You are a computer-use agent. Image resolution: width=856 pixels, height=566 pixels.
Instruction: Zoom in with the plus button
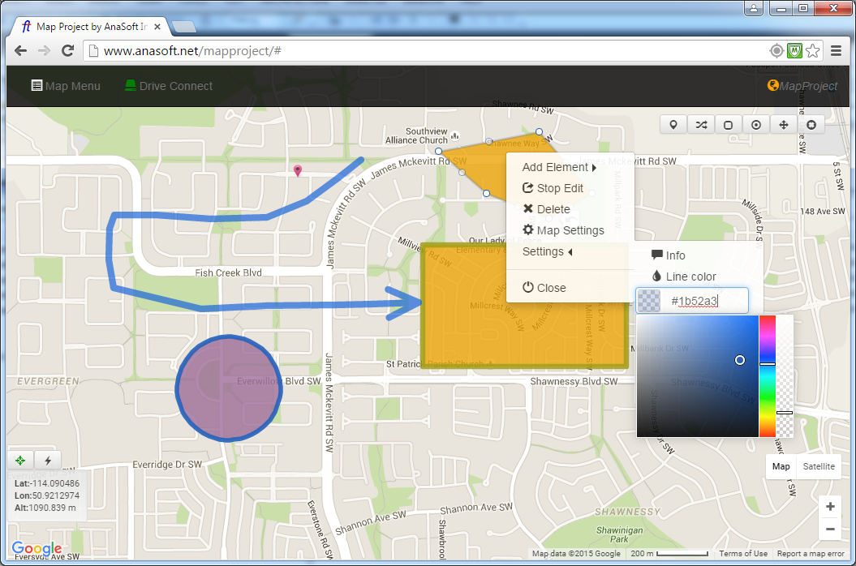point(830,507)
